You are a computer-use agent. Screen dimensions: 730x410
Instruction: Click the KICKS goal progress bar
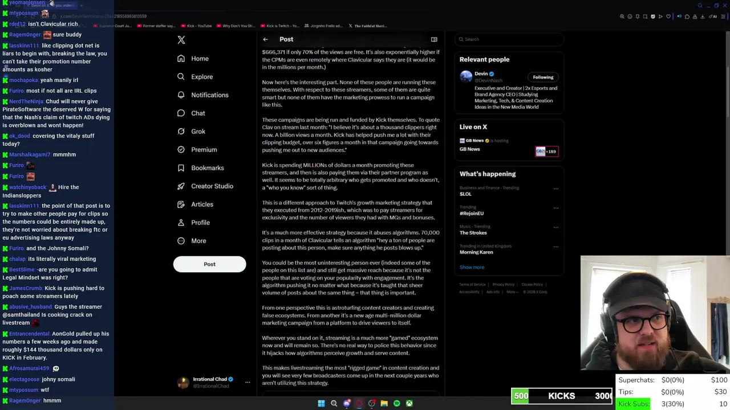[x=562, y=396]
